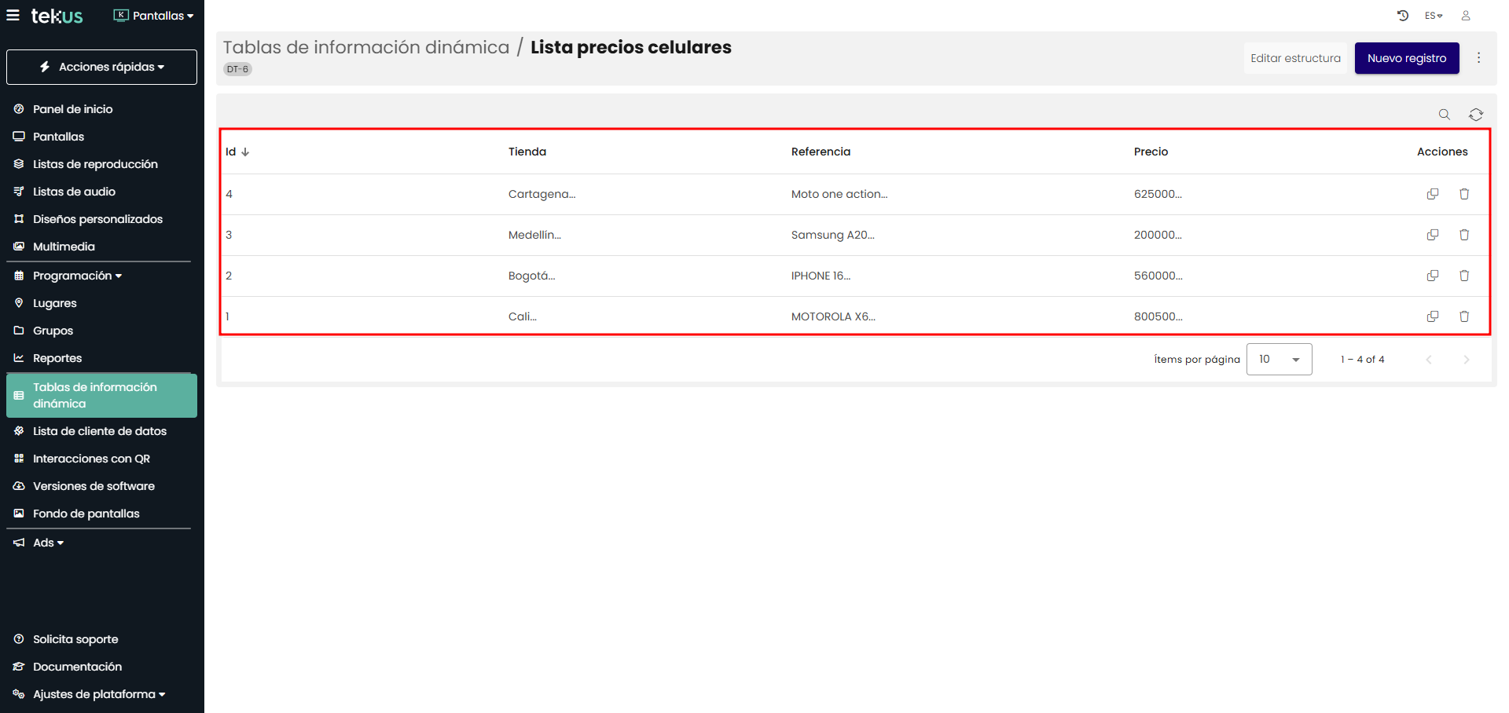1509x713 pixels.
Task: Click the trash icon for Cali row
Action: coord(1464,316)
